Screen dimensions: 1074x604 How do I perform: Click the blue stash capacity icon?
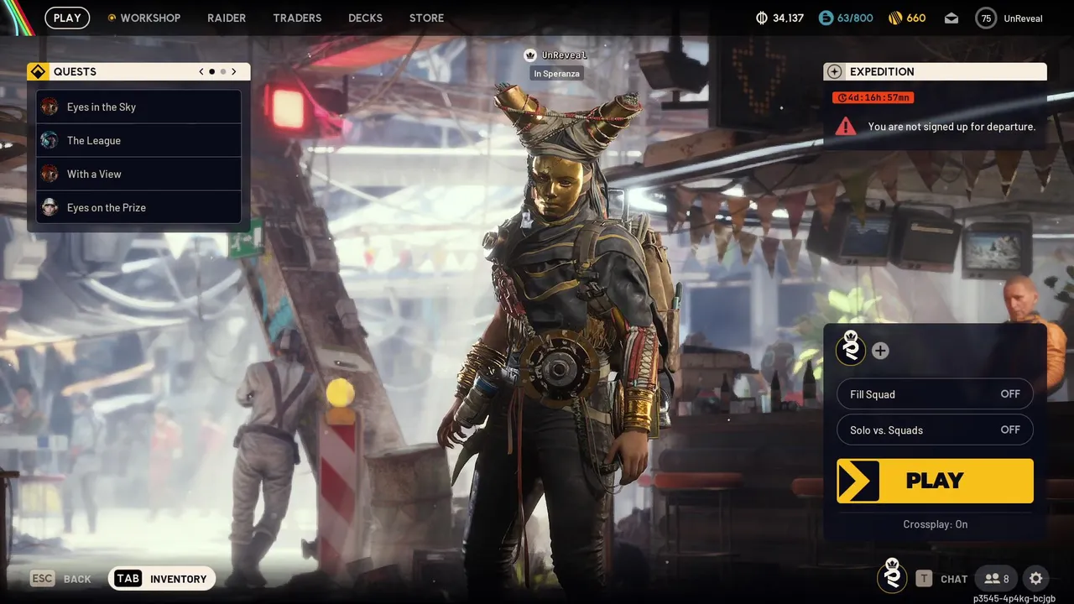pos(826,18)
